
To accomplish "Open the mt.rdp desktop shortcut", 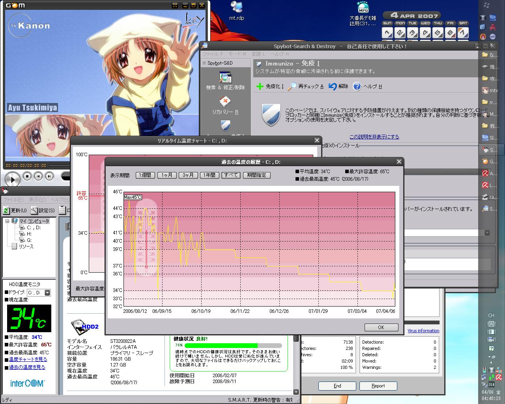I will [x=236, y=11].
